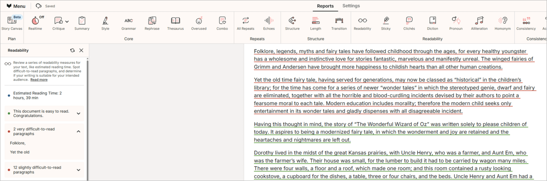Run the Overused words report
The width and height of the screenshot is (547, 181).
click(199, 23)
